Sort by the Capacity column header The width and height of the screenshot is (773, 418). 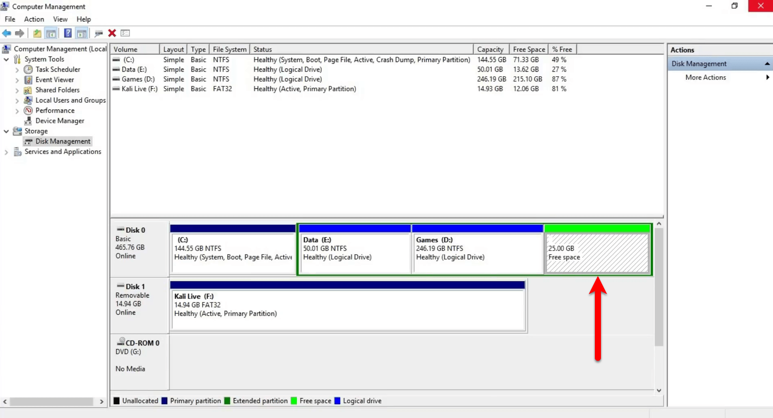(491, 49)
